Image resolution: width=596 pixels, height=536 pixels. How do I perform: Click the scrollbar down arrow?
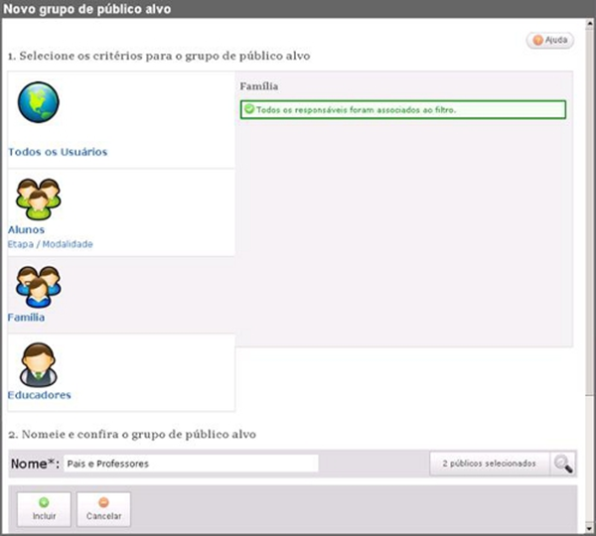[x=589, y=528]
